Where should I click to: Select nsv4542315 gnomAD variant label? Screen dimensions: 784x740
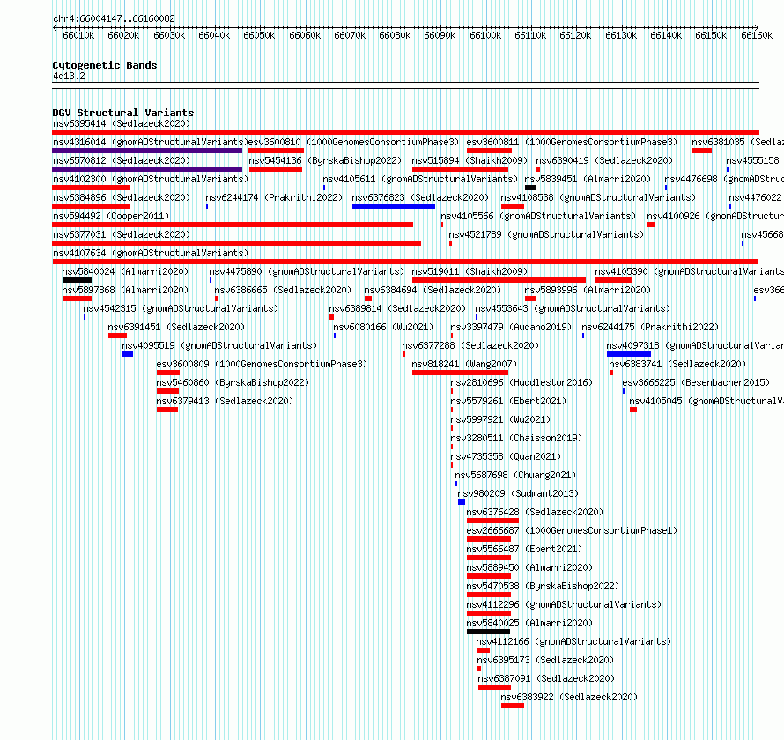click(181, 308)
